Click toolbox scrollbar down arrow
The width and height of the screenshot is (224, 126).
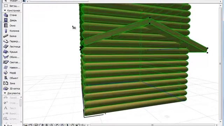pos(21,122)
